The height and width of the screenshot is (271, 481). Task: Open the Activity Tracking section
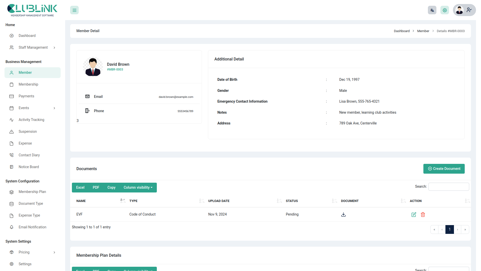tap(31, 120)
